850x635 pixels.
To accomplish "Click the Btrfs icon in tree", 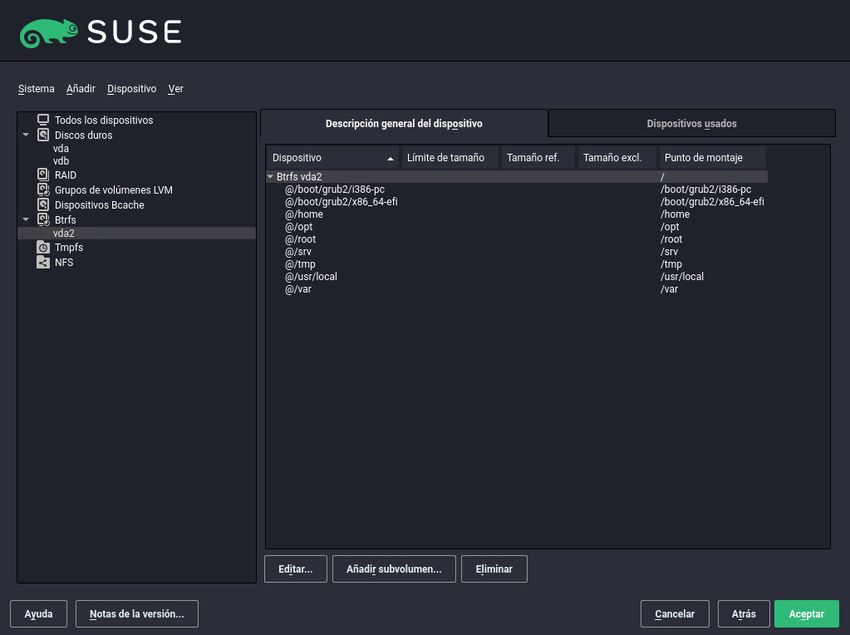I will click(43, 219).
